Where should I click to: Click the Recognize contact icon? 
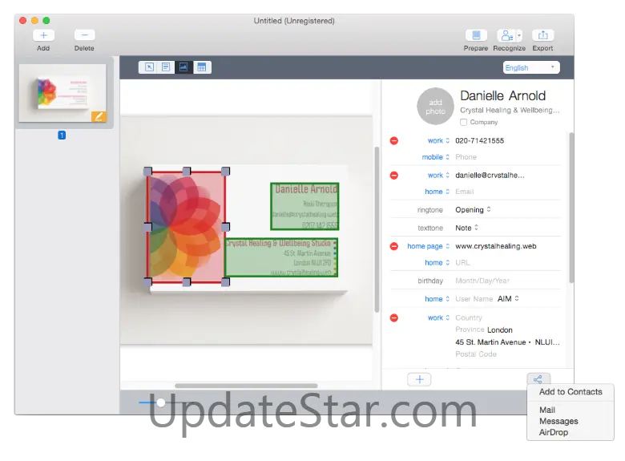tap(506, 35)
